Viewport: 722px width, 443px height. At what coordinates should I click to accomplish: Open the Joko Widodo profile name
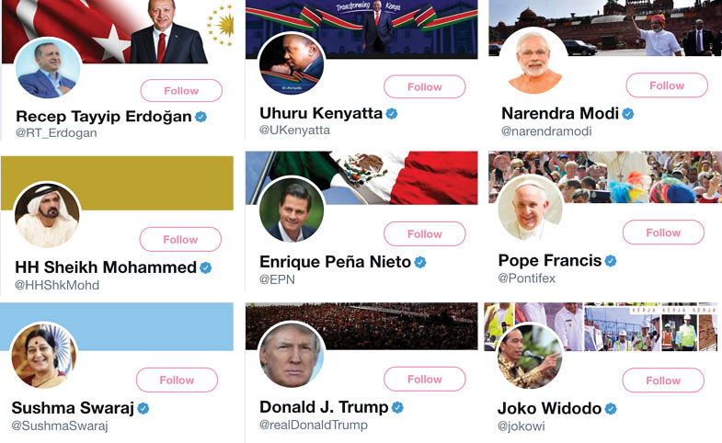[549, 408]
